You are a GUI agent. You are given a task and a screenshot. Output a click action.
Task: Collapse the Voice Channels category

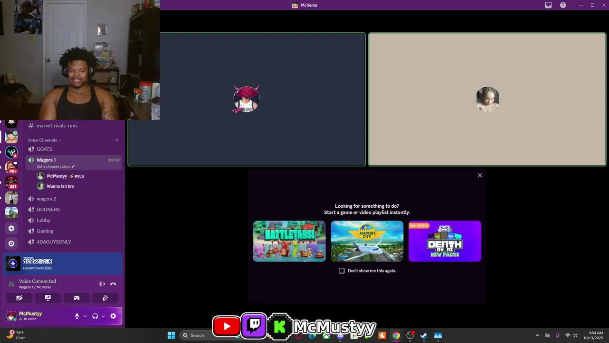click(x=45, y=140)
